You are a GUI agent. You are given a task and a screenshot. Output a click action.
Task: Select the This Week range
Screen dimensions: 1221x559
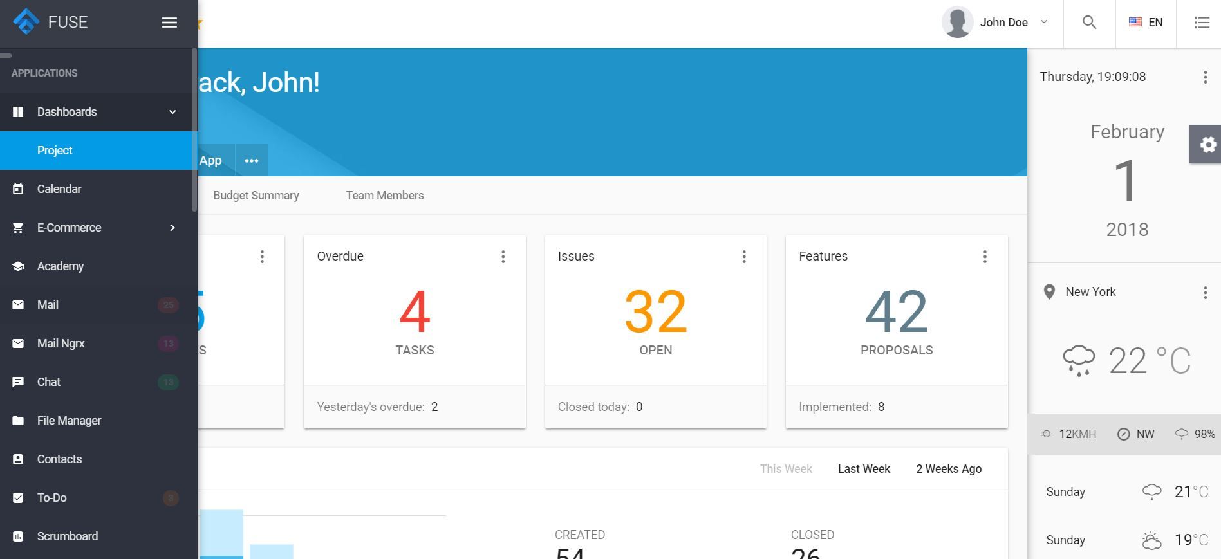(786, 469)
